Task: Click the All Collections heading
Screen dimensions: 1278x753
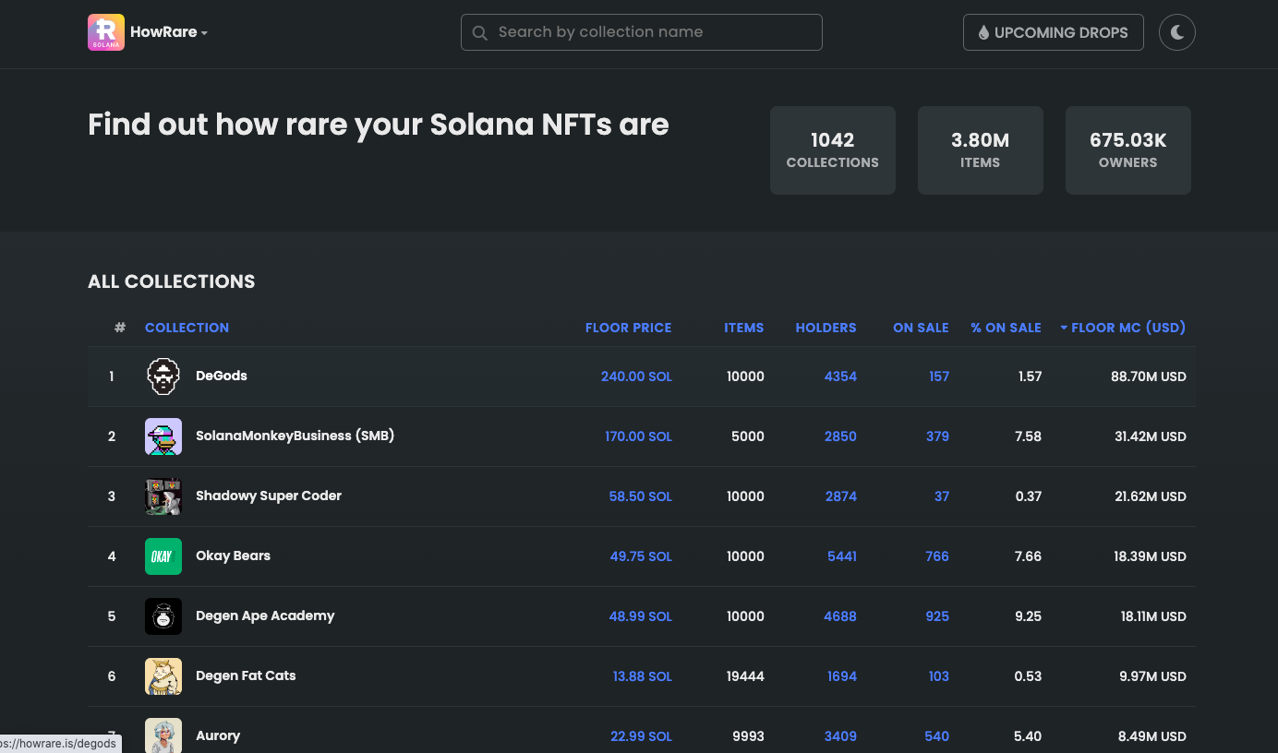Action: 172,281
